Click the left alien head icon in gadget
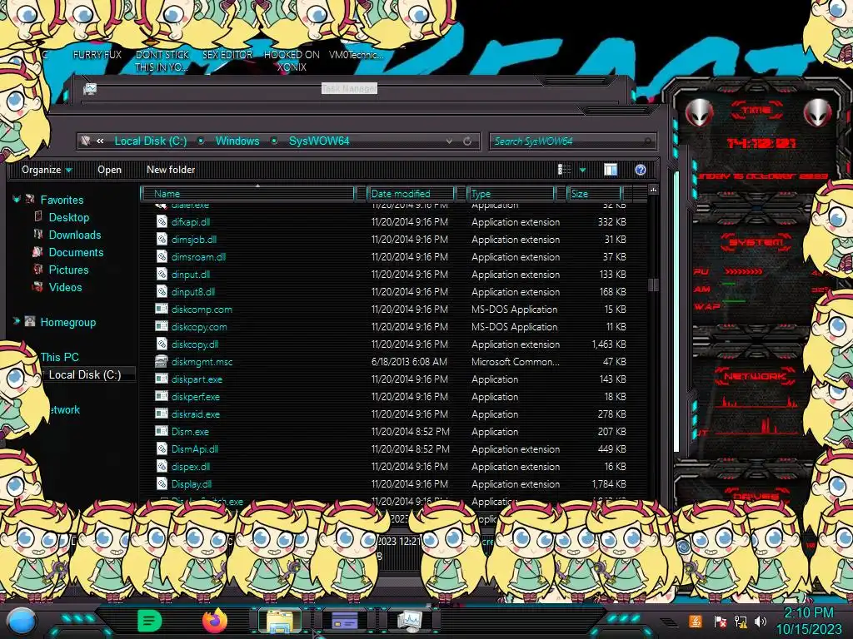 click(699, 112)
